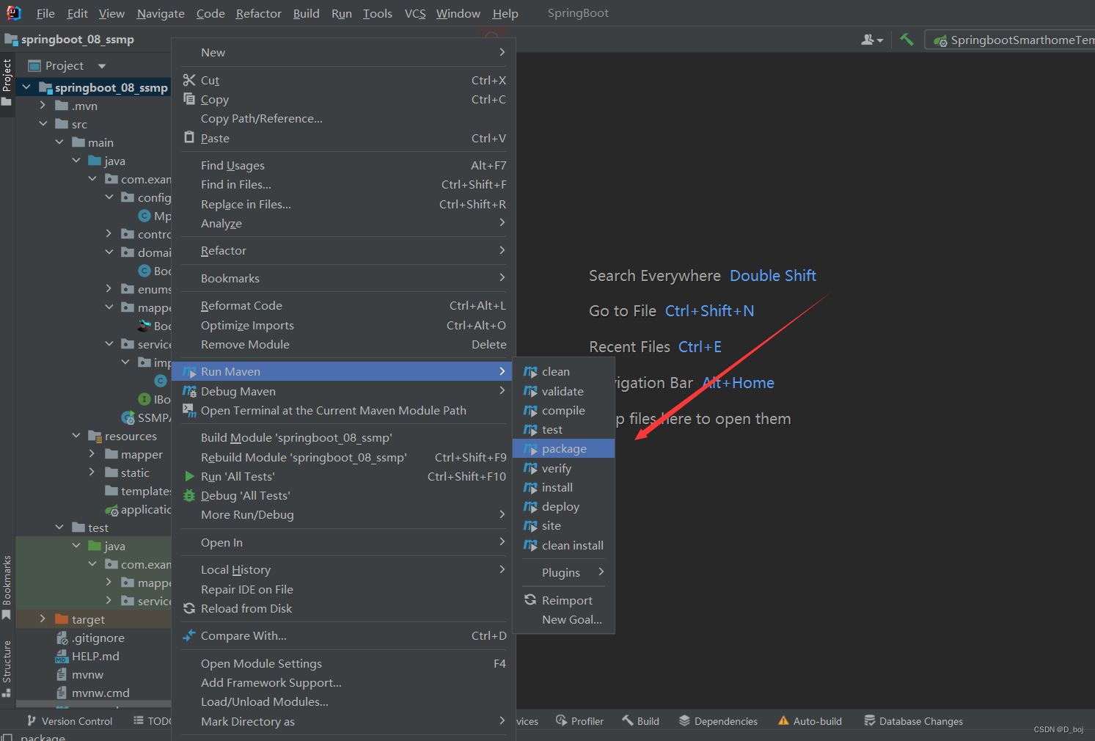
Task: Click the green Run 'All Tests' arrow
Action: click(x=189, y=476)
